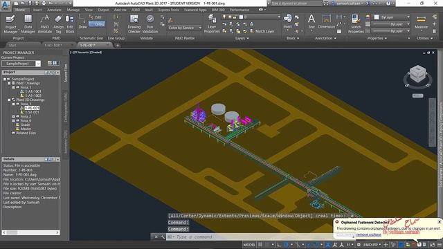Screen dimensions: 443x249
Task: Close the Orphaned Fasteners notification
Action: tap(440, 222)
